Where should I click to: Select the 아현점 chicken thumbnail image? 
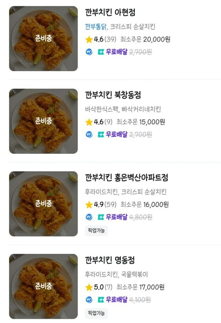43,39
